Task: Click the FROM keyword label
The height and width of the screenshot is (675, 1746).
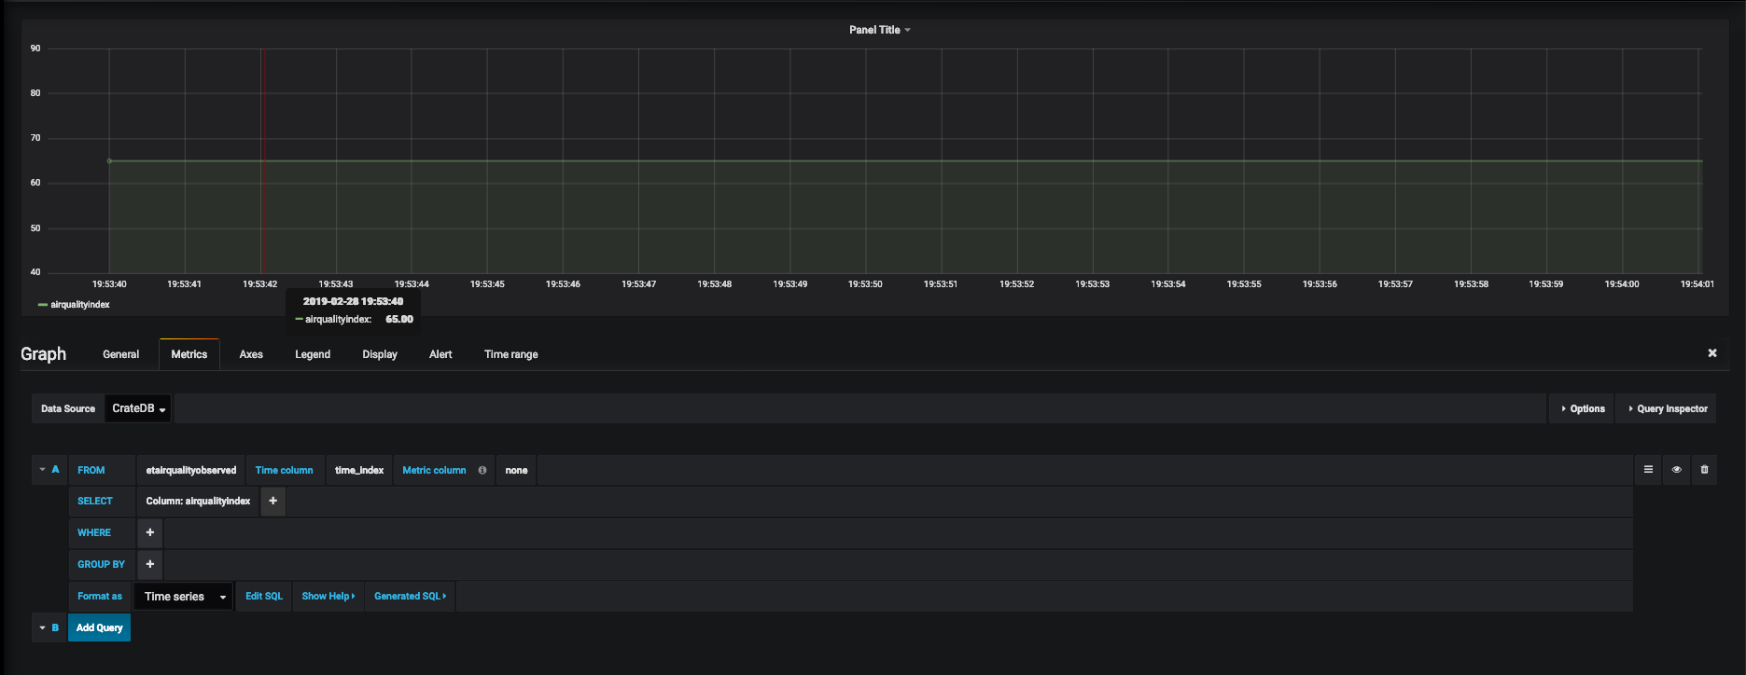Action: 91,470
